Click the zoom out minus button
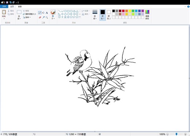This screenshot has height=136, width=190. 168,134
